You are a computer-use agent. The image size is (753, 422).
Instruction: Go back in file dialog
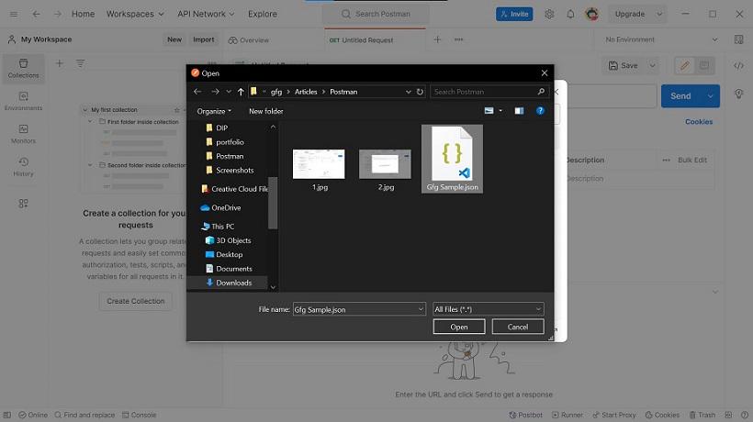197,92
